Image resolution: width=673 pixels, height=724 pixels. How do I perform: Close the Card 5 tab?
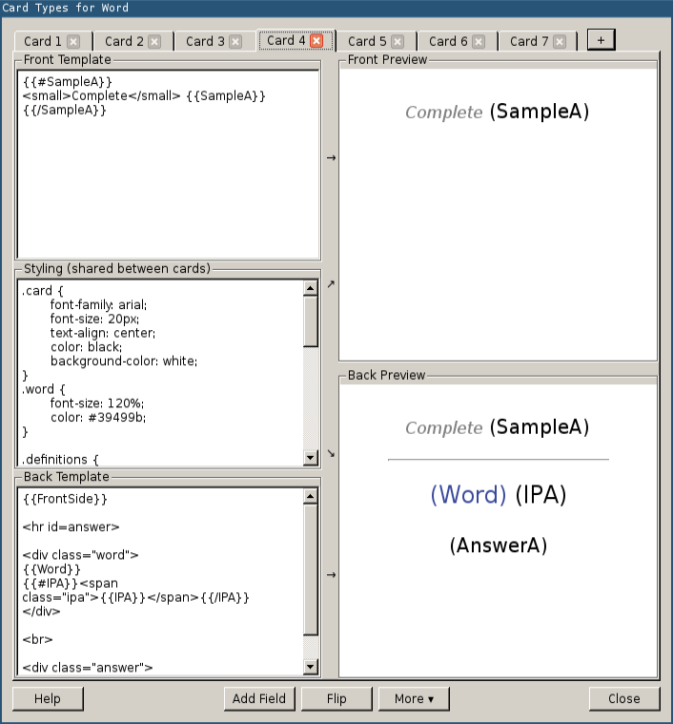[x=398, y=42]
